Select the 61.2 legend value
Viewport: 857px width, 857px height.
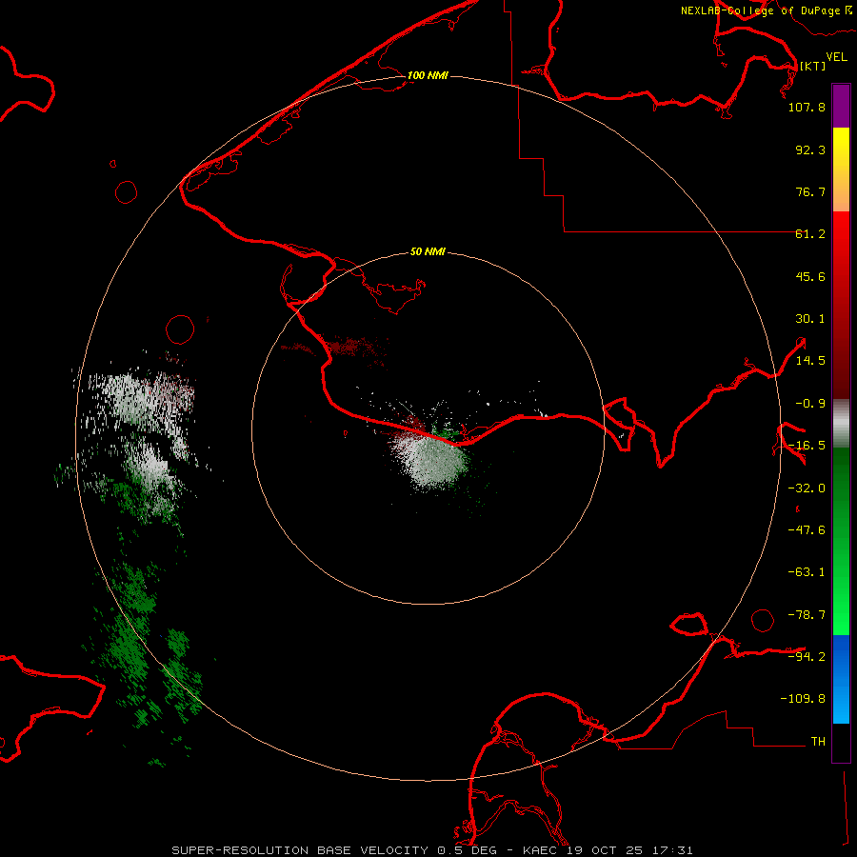(x=810, y=234)
